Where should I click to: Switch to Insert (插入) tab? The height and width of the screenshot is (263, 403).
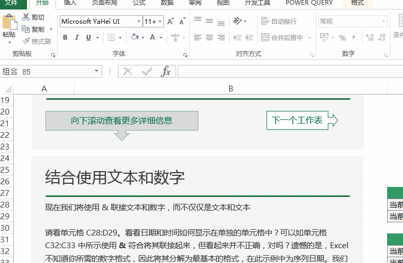[x=70, y=3]
